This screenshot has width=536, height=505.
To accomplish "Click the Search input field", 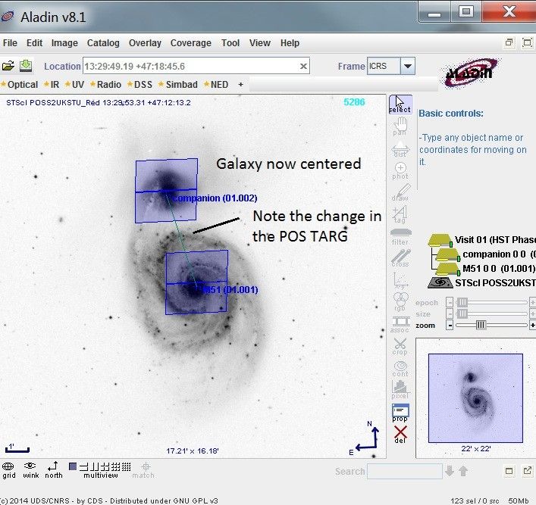I will [x=405, y=471].
